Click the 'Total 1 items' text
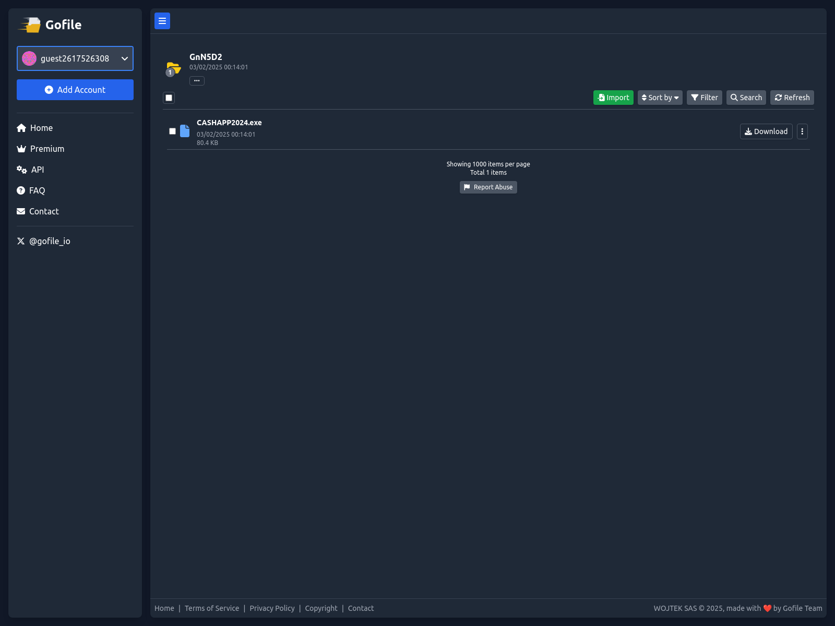This screenshot has width=835, height=626. point(488,173)
